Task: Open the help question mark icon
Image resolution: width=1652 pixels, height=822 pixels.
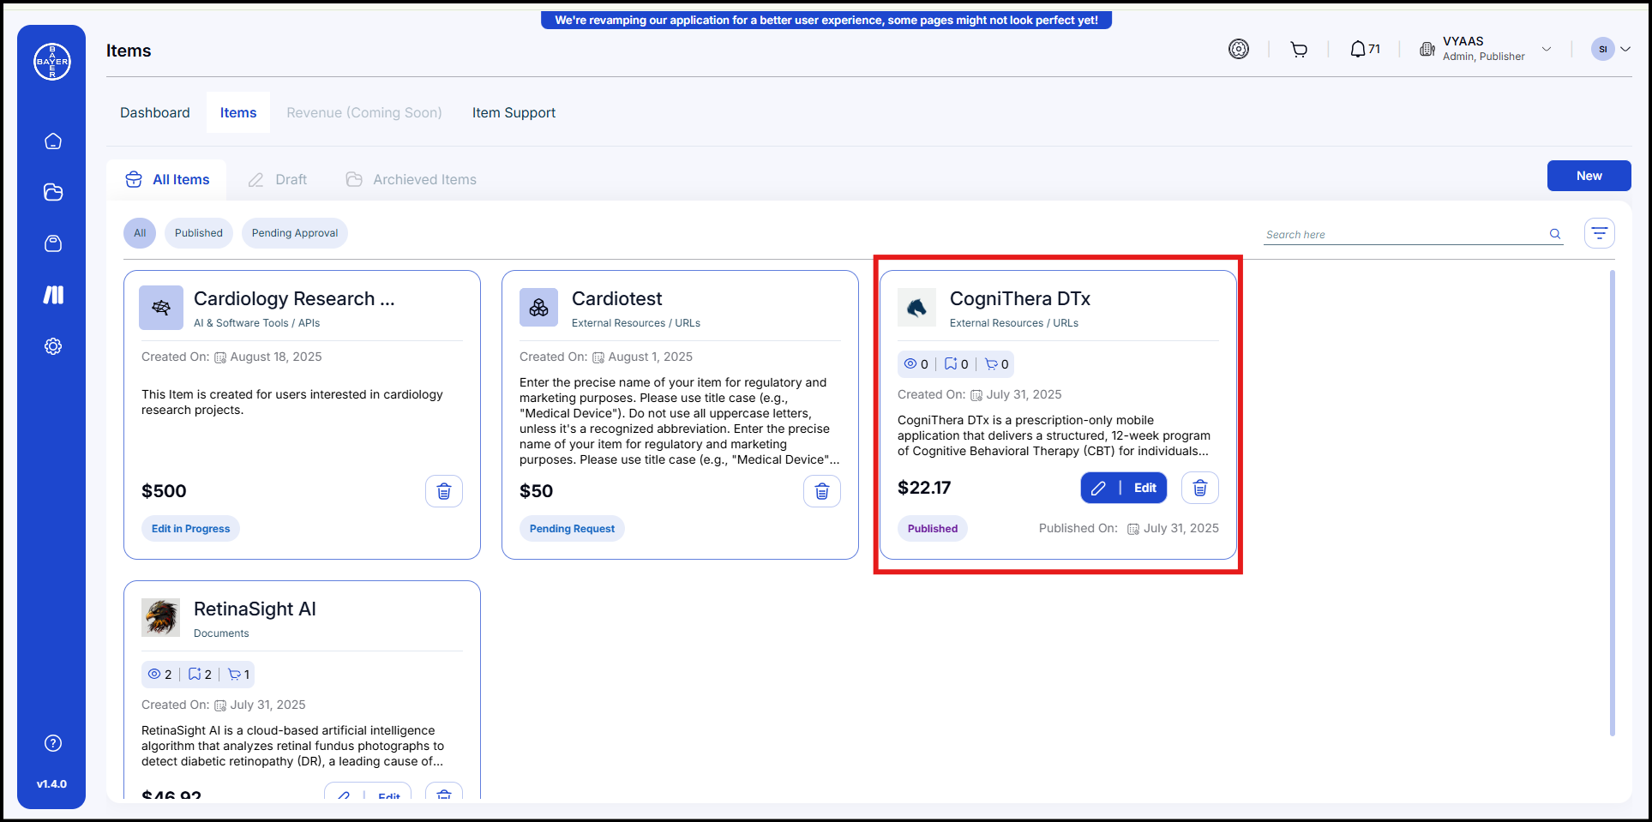Action: click(53, 743)
